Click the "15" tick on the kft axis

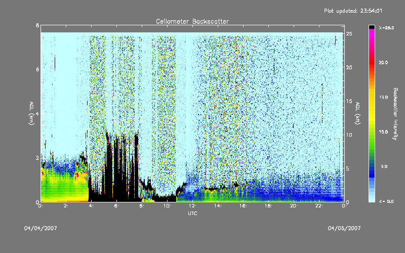pos(349,101)
